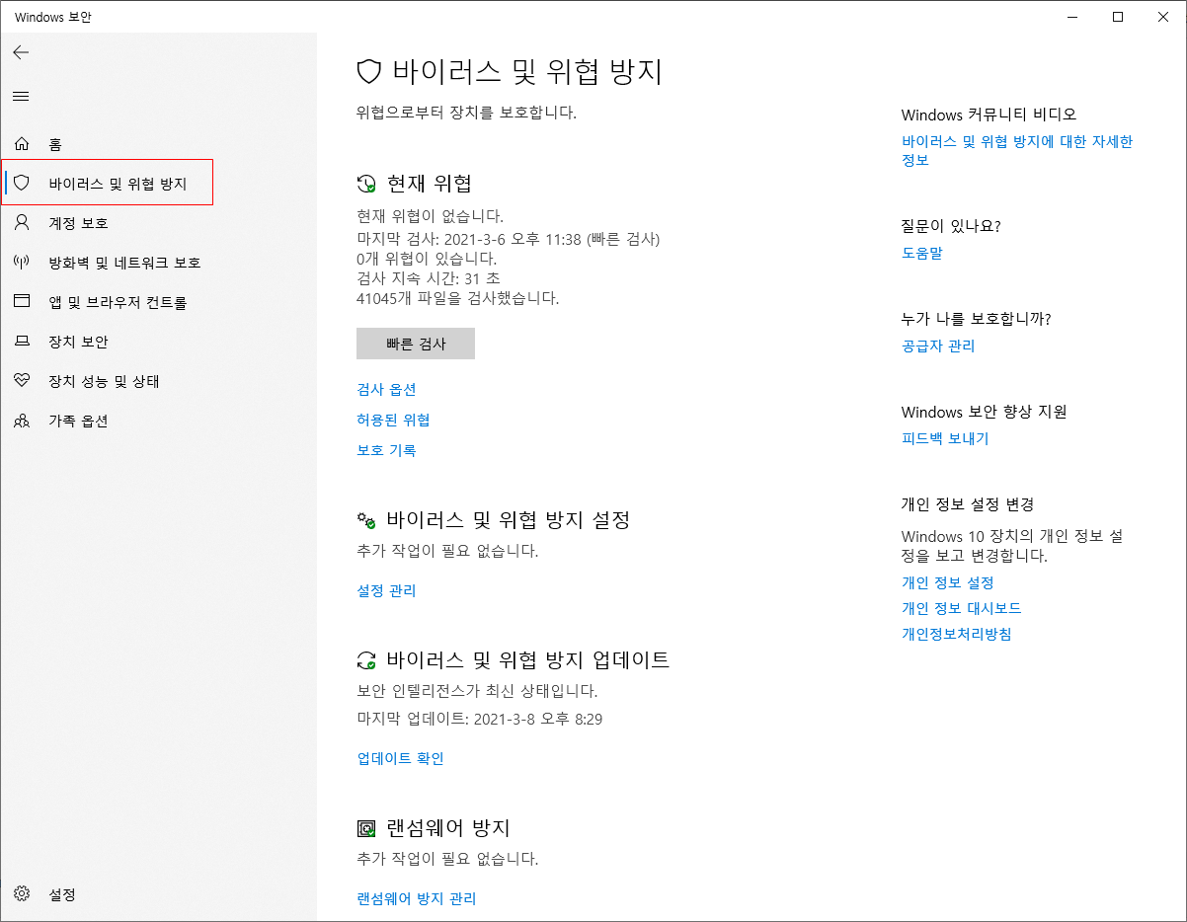This screenshot has height=922, width=1187.
Task: Click the 바이러스 및 위협 방지 업데이트 heading
Action: click(x=528, y=659)
